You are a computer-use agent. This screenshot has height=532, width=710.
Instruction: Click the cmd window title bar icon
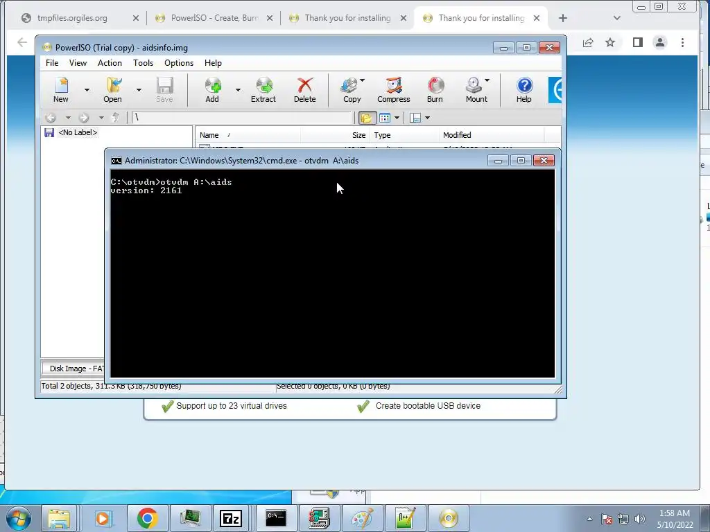[116, 161]
